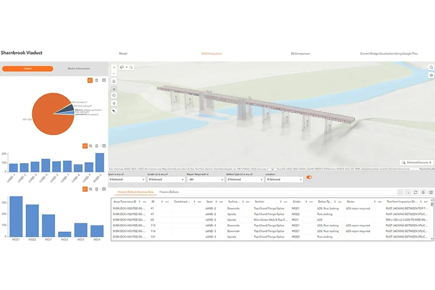Zoom in on the 3D map
This screenshot has width=435, height=290.
tap(114, 68)
